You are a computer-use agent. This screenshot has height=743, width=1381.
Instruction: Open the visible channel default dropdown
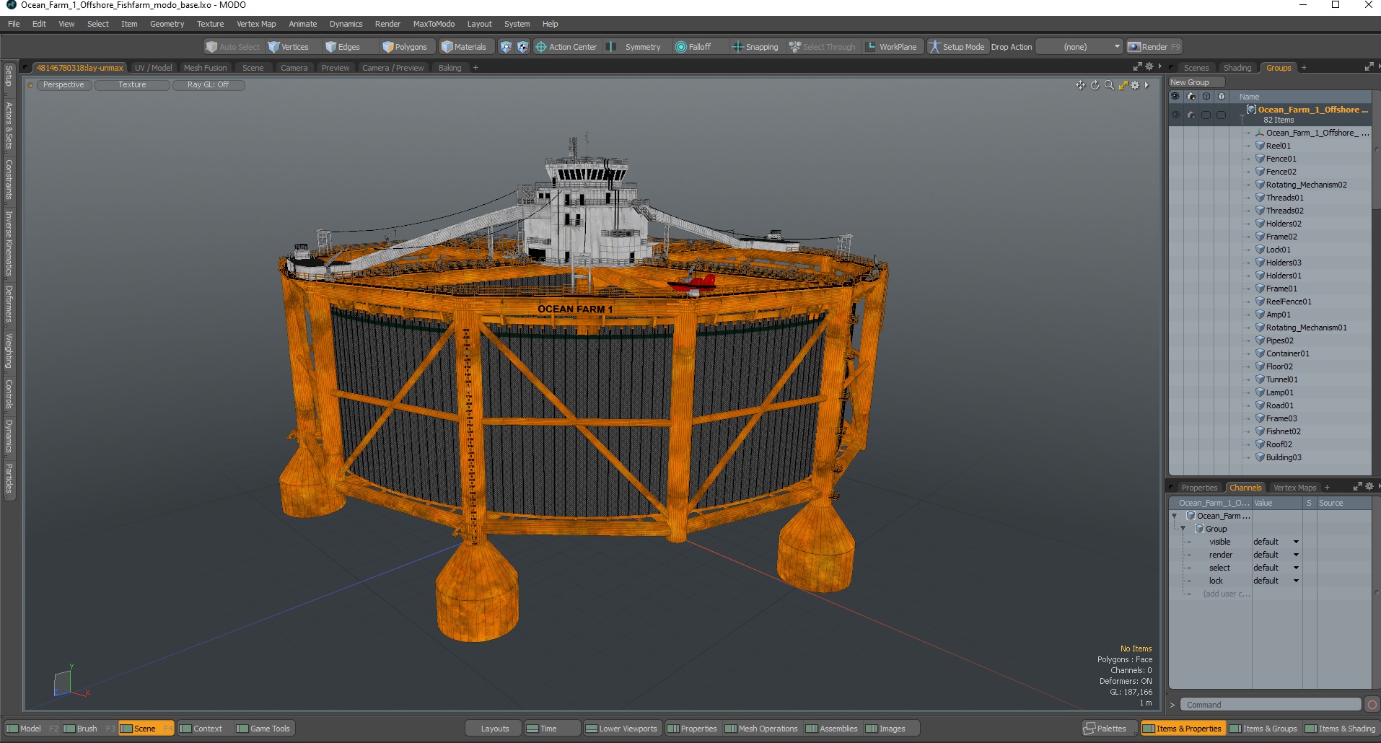coord(1276,542)
